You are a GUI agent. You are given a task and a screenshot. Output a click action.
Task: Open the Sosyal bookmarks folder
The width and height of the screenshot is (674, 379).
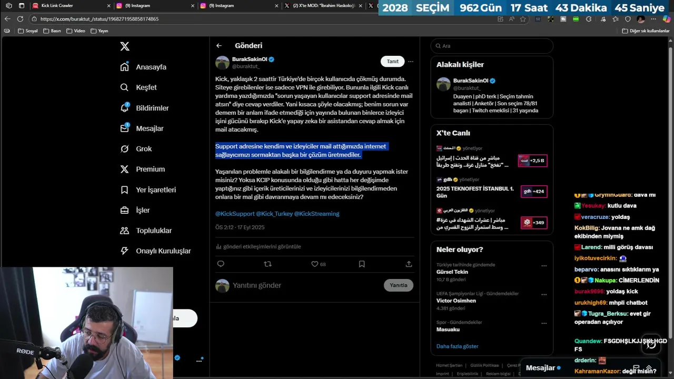tap(28, 31)
